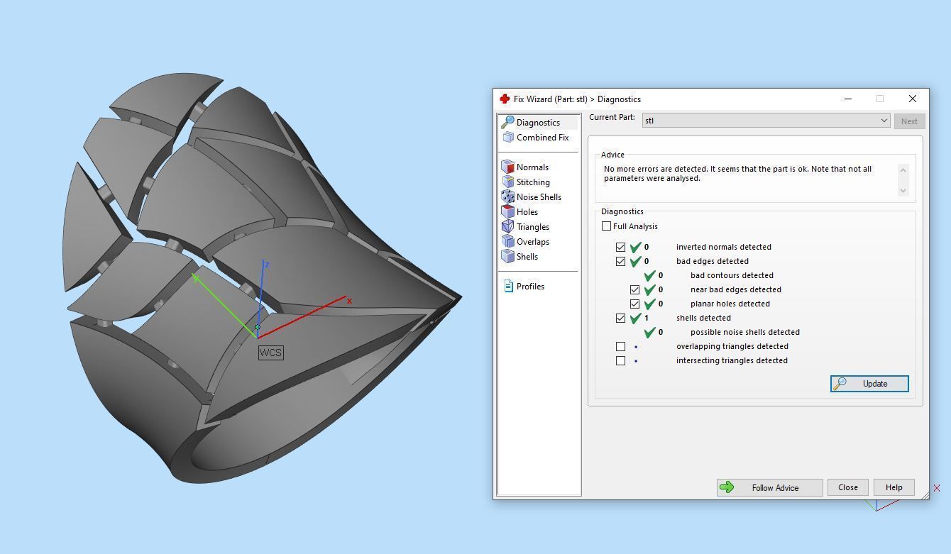Click the Update button

(x=869, y=384)
